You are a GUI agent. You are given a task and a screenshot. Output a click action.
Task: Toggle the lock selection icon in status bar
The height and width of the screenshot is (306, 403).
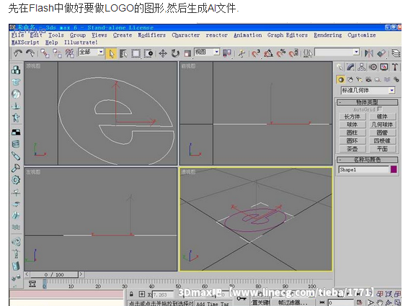tap(131, 294)
